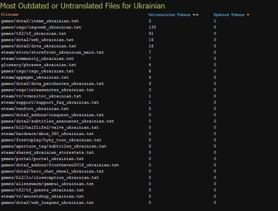Open games/portal/portal_ukrainian.txt file
278x211 pixels.
tap(42, 159)
